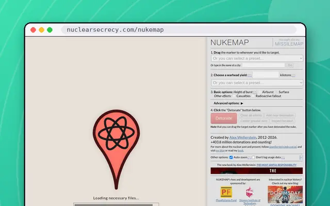
Task: Click the warhead yield kilotons input field
Action: [x=266, y=75]
